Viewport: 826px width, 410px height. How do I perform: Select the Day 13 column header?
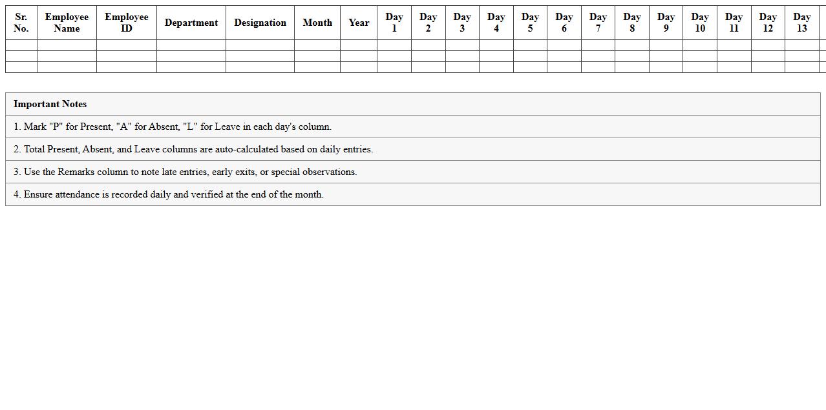[x=801, y=23]
